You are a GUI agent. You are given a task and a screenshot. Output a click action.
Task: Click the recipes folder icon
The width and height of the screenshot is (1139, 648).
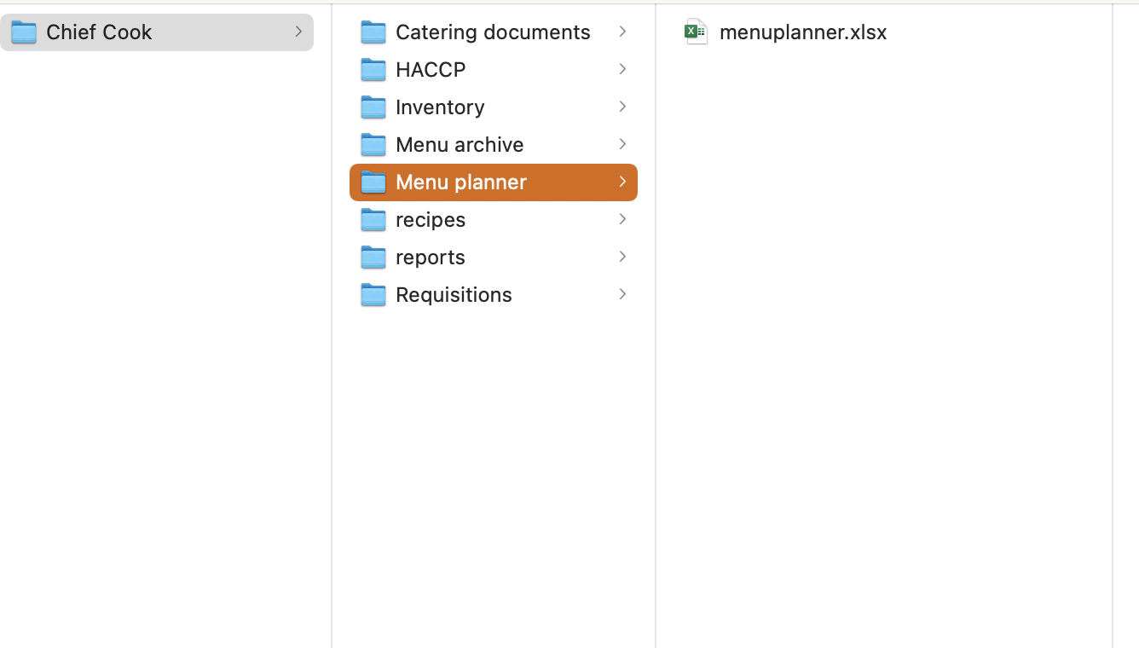pyautogui.click(x=373, y=220)
